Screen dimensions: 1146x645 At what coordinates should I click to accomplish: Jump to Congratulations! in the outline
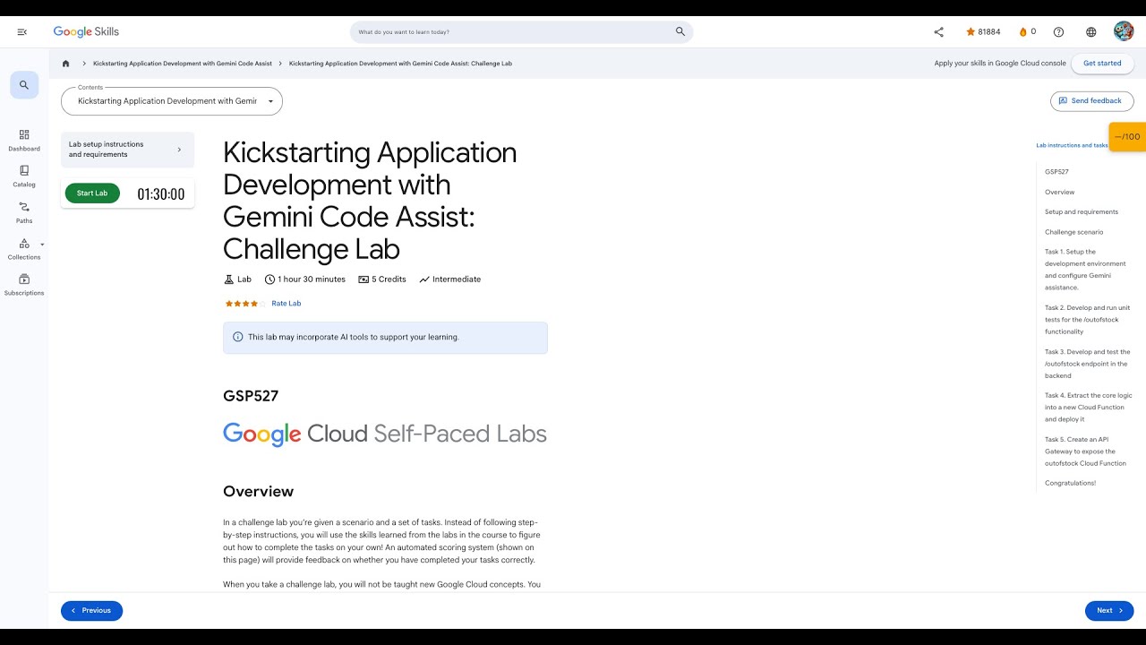[x=1070, y=483]
